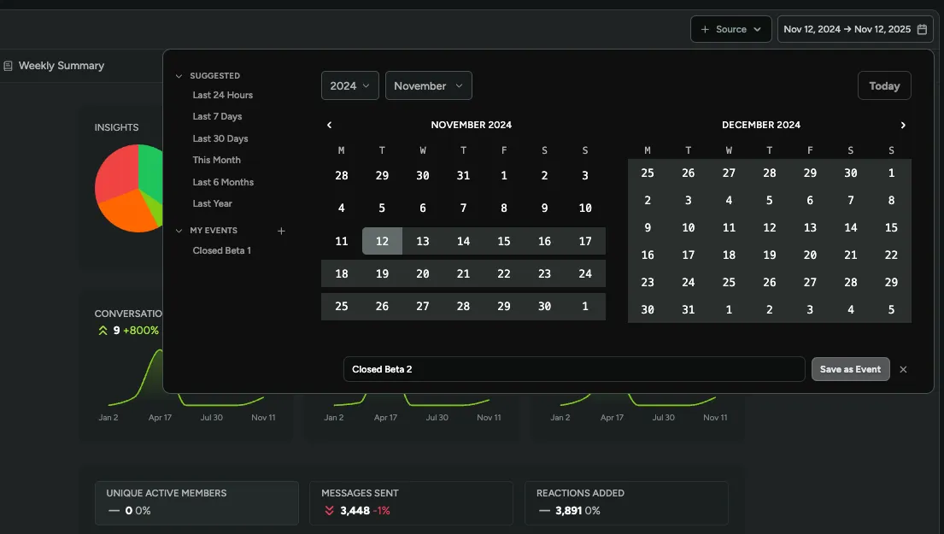The height and width of the screenshot is (534, 944).
Task: Collapse the SUGGESTED section
Action: coord(179,75)
